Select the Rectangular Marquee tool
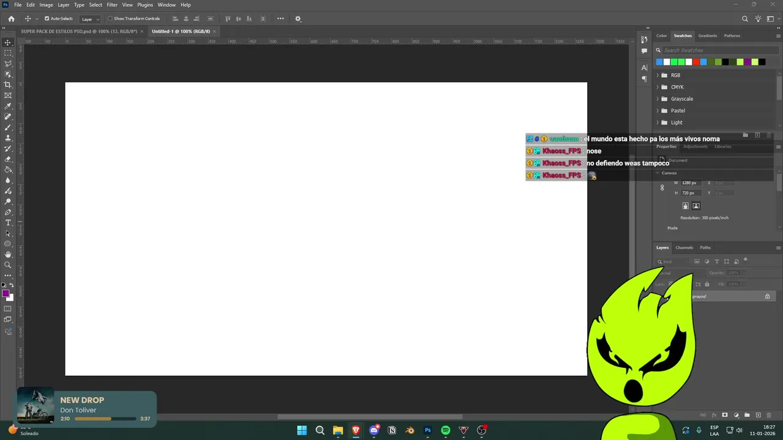The width and height of the screenshot is (783, 440). coord(8,53)
